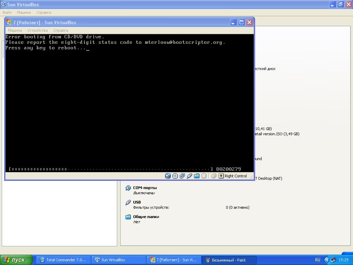
Task: Minimize the '7 [Работает]' VM window
Action: click(x=233, y=22)
